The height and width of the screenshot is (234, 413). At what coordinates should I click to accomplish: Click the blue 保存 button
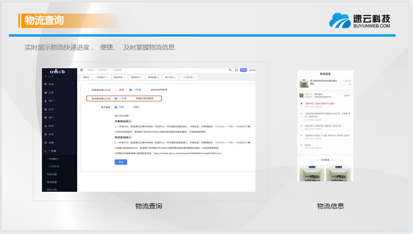click(x=121, y=162)
